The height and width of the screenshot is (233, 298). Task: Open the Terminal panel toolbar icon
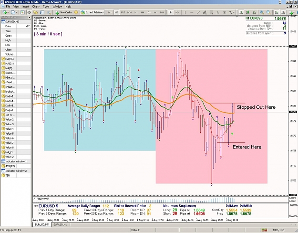pos(42,12)
